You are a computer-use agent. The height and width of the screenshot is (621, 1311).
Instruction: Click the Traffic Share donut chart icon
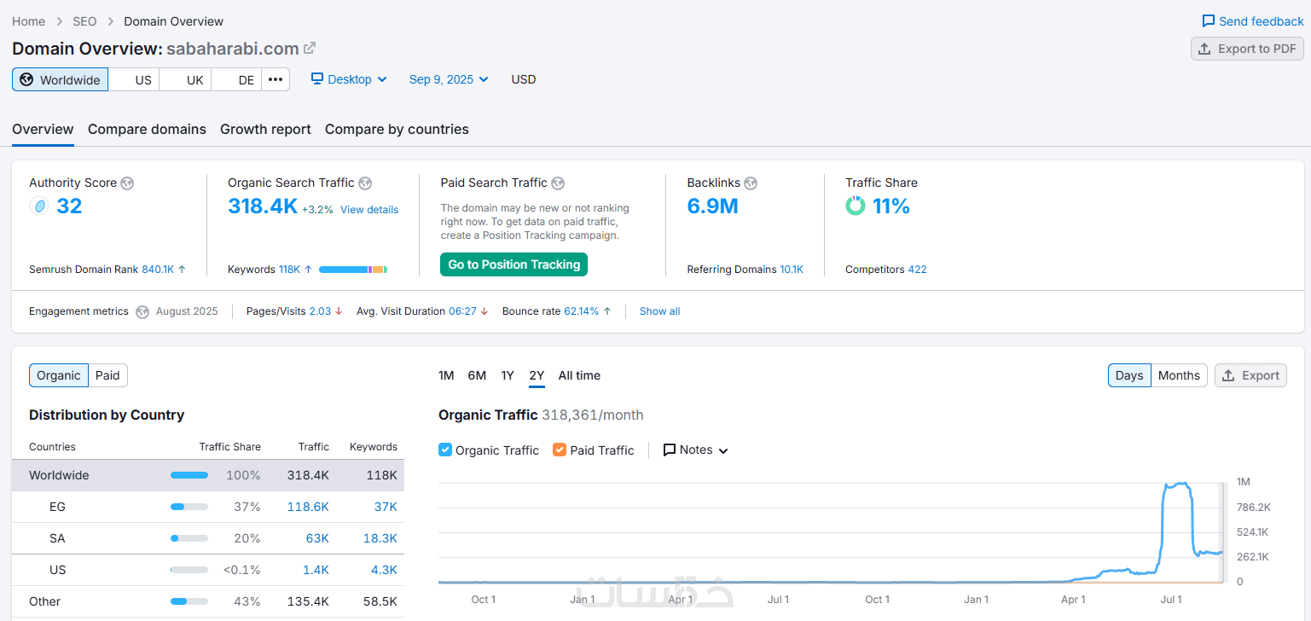tap(855, 206)
